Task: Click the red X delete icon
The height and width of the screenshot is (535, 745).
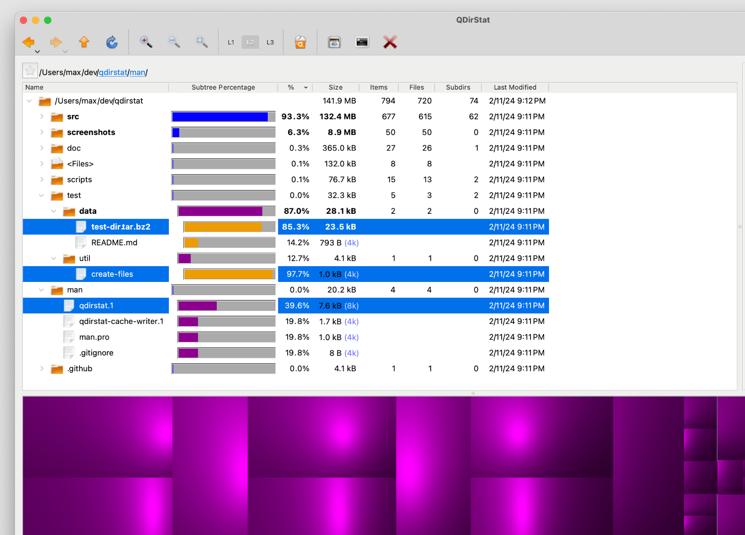Action: click(x=390, y=42)
